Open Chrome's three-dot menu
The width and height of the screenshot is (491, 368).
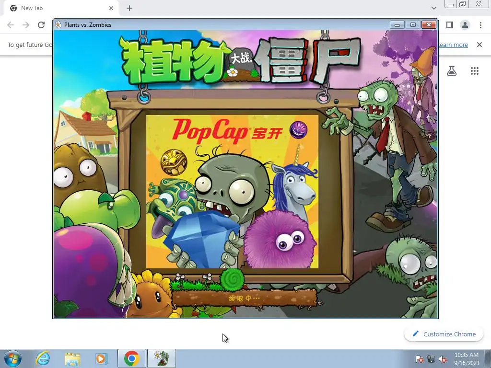click(480, 25)
